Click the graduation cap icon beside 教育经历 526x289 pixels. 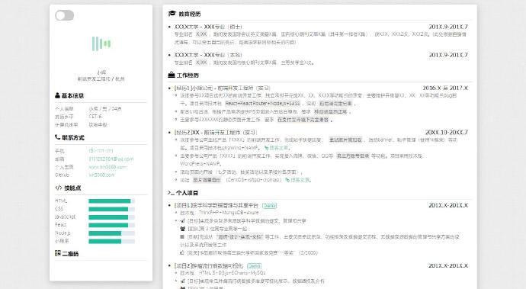(x=172, y=14)
